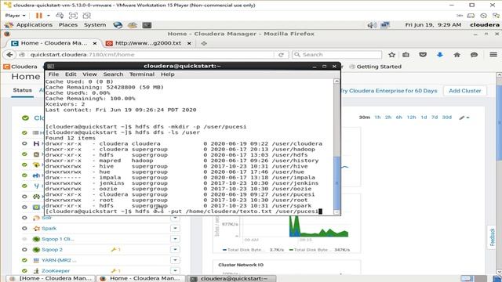The image size is (502, 282).
Task: Set chart time range to 6h
Action: click(x=398, y=117)
